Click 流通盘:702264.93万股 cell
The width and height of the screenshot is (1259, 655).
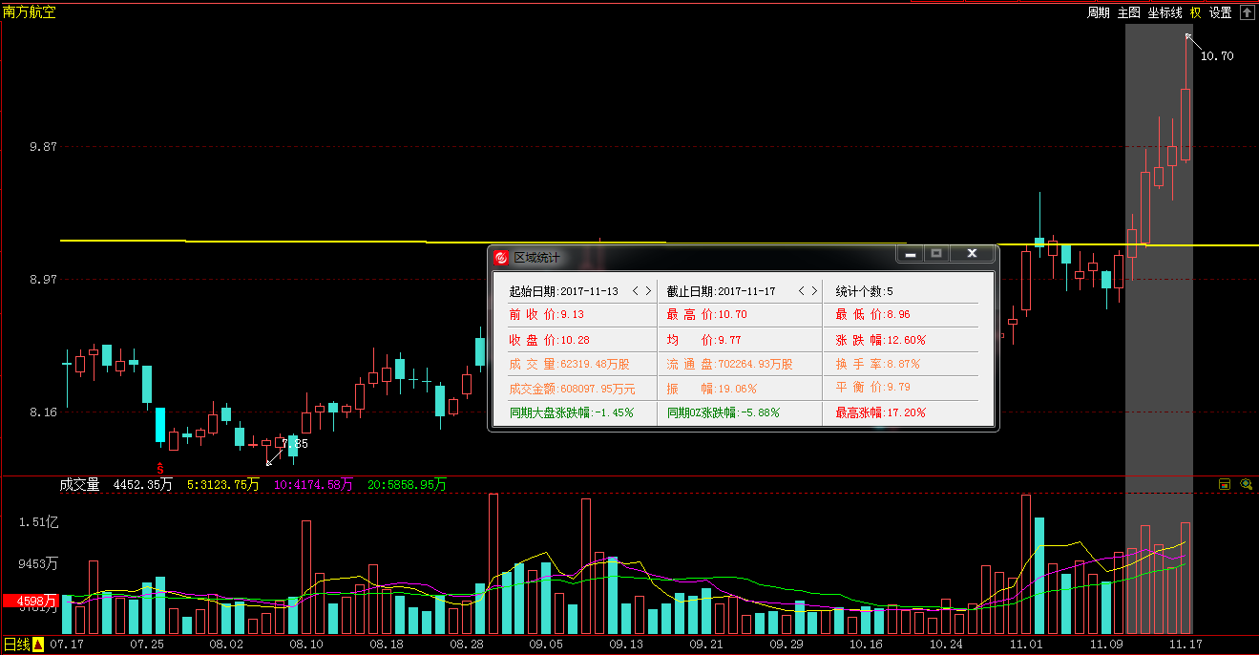pos(729,364)
